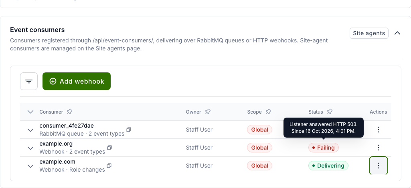411x188 pixels.
Task: Click the Delivering status badge
Action: point(328,166)
